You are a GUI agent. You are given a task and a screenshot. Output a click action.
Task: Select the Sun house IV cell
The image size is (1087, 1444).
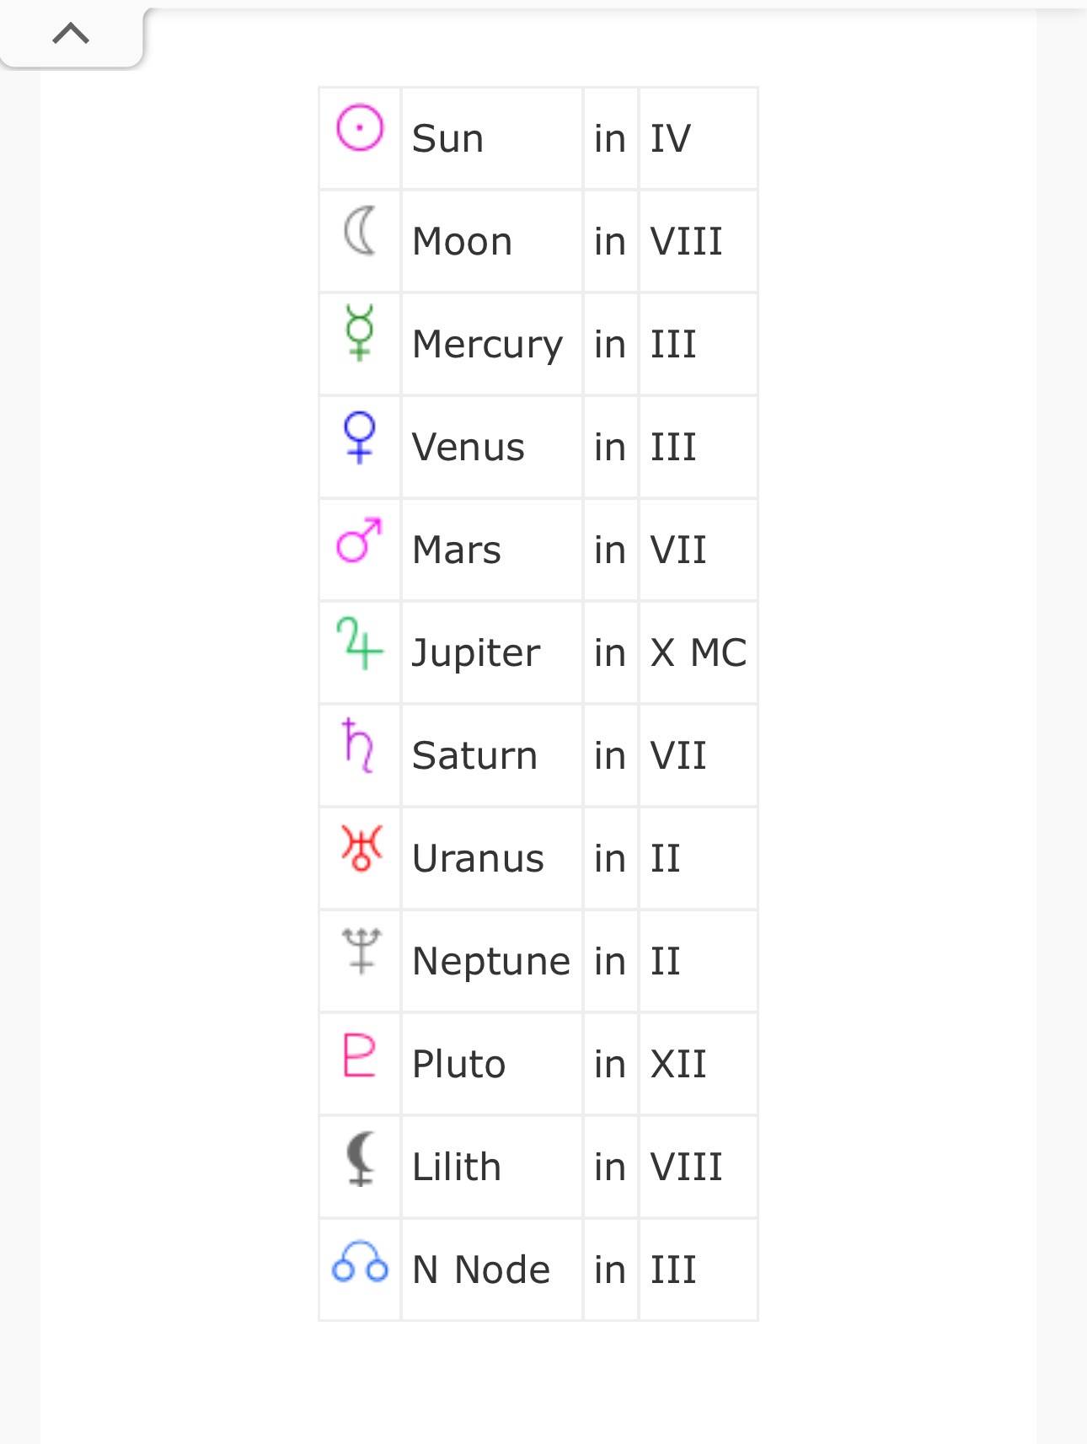[x=699, y=138]
